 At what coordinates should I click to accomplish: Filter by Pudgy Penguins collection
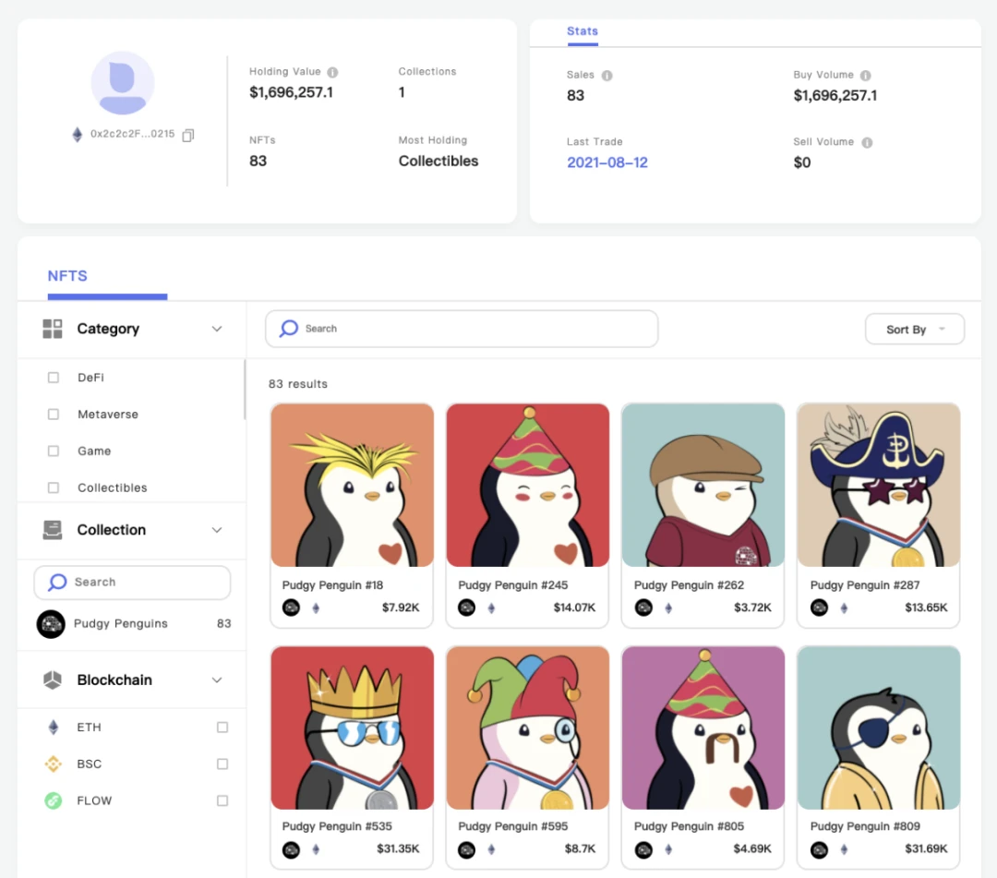134,624
